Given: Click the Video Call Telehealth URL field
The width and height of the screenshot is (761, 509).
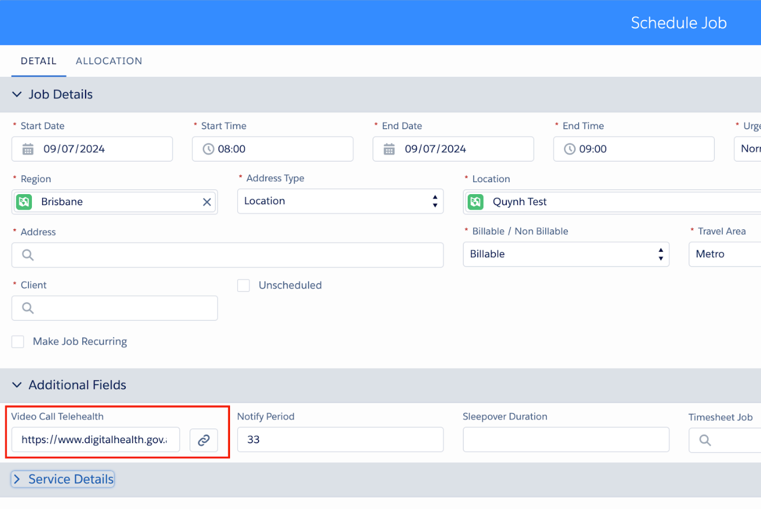Looking at the screenshot, I should point(96,440).
